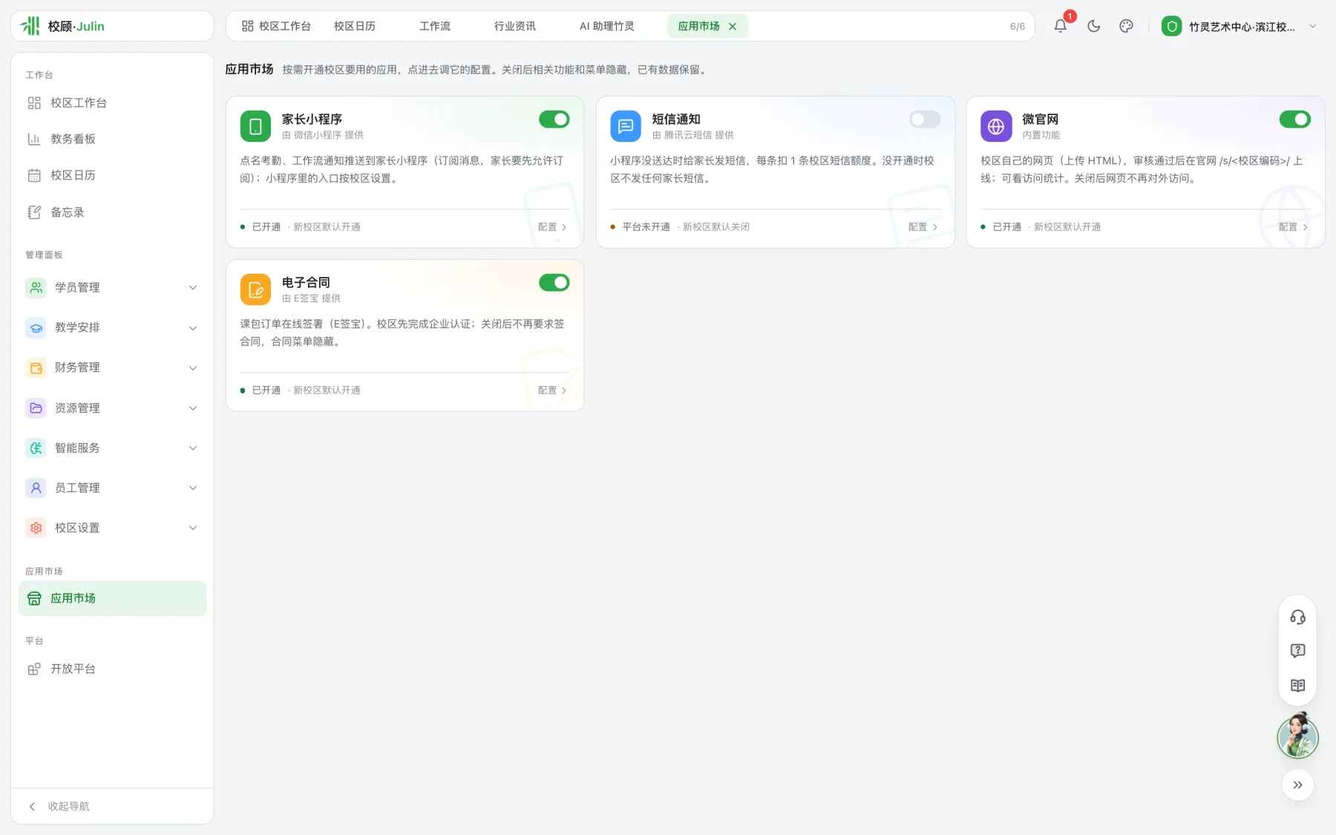Image resolution: width=1336 pixels, height=835 pixels.
Task: Expand 员工管理 menu
Action: click(x=112, y=488)
